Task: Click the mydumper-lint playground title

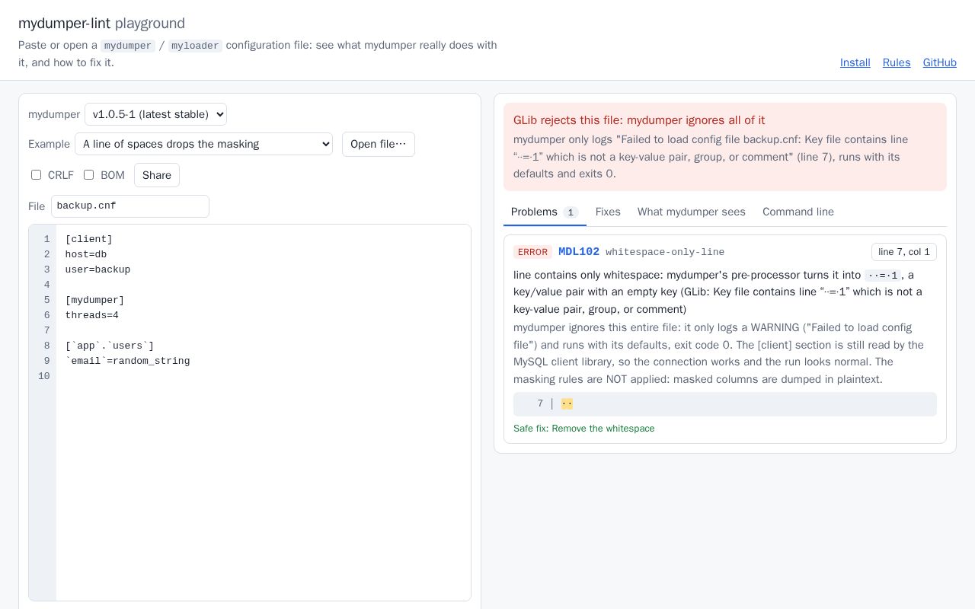Action: (x=101, y=24)
